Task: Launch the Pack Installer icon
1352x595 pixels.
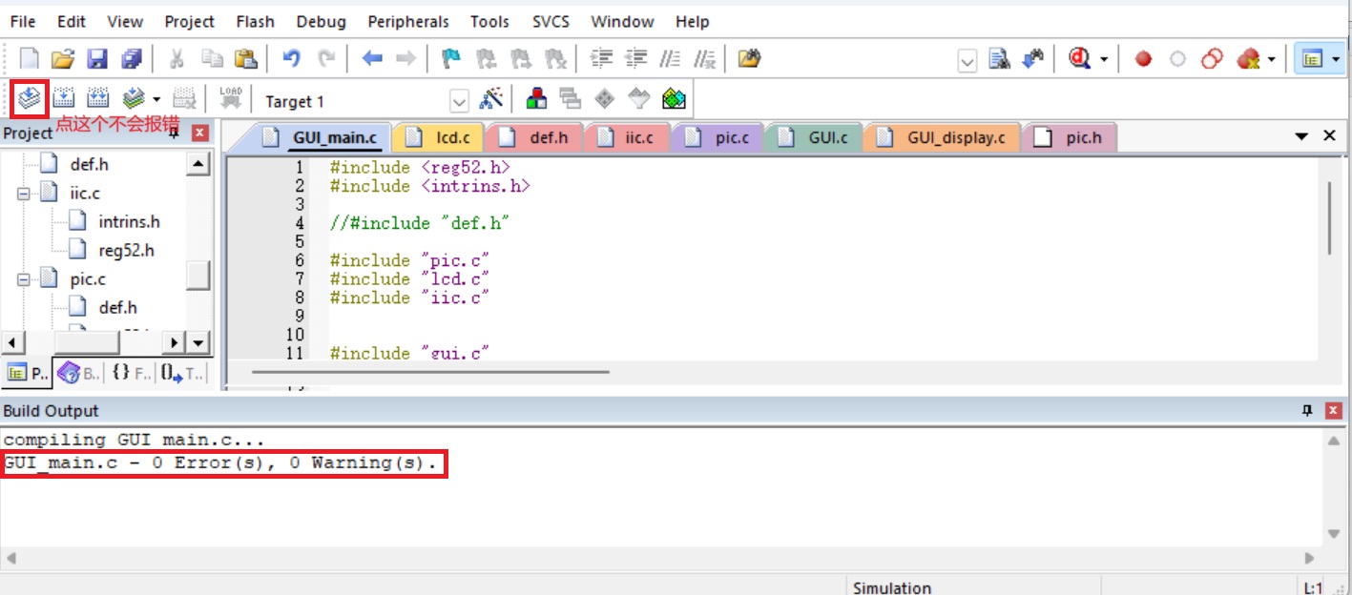Action: pos(675,98)
